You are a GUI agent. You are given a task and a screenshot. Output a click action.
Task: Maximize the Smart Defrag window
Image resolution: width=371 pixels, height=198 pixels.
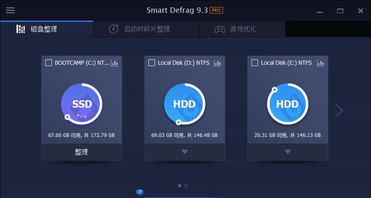coord(340,11)
